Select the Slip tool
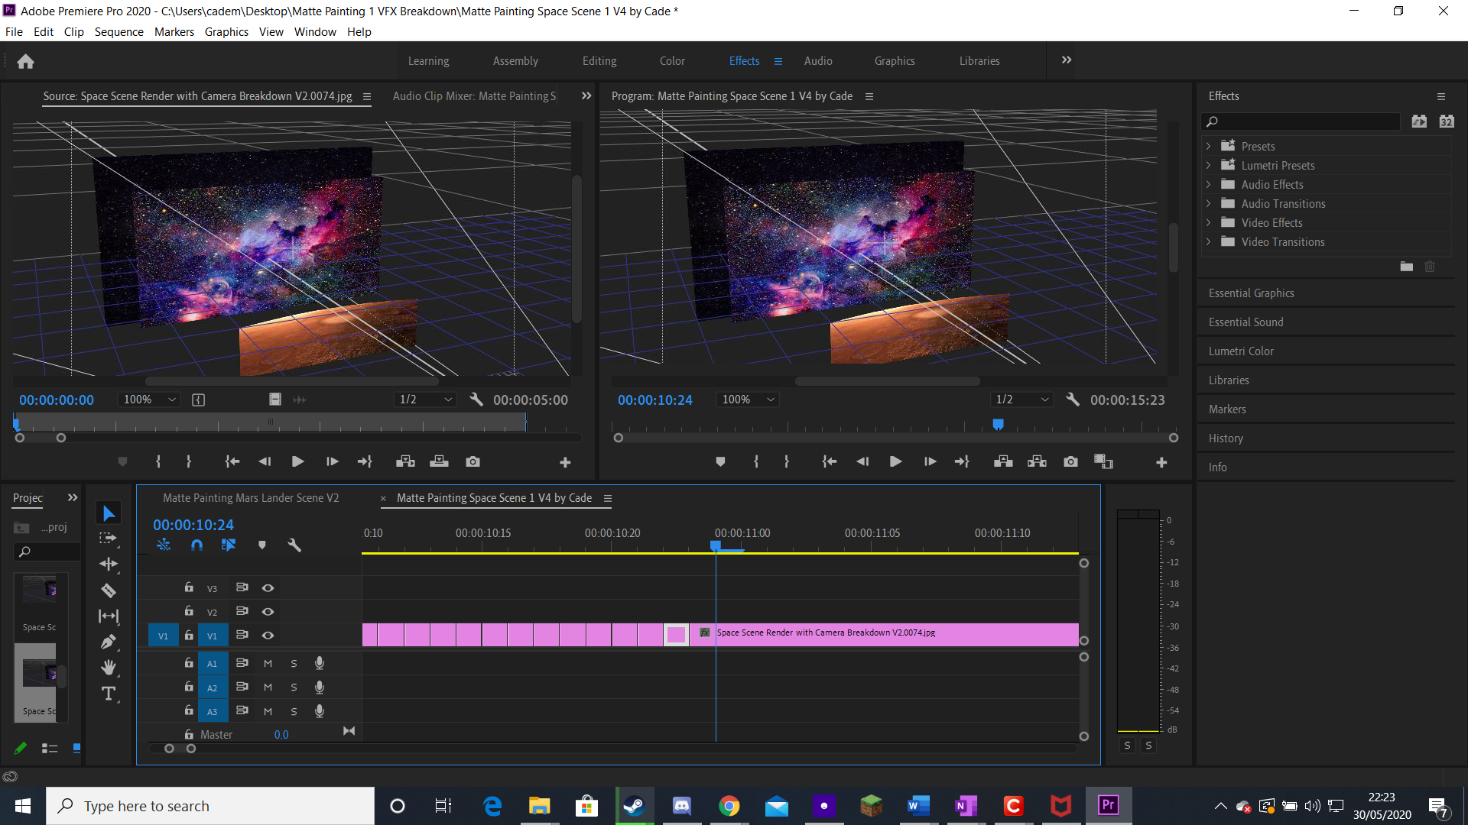 tap(109, 616)
